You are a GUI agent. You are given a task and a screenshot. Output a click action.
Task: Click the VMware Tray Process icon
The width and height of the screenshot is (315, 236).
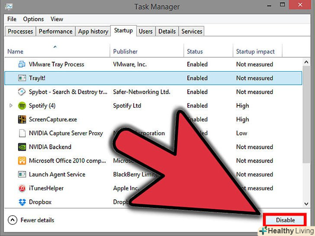pos(22,64)
